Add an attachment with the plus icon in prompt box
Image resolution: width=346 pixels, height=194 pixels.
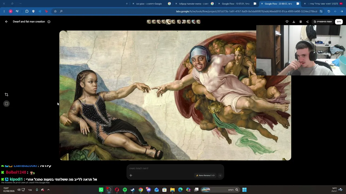(131, 175)
